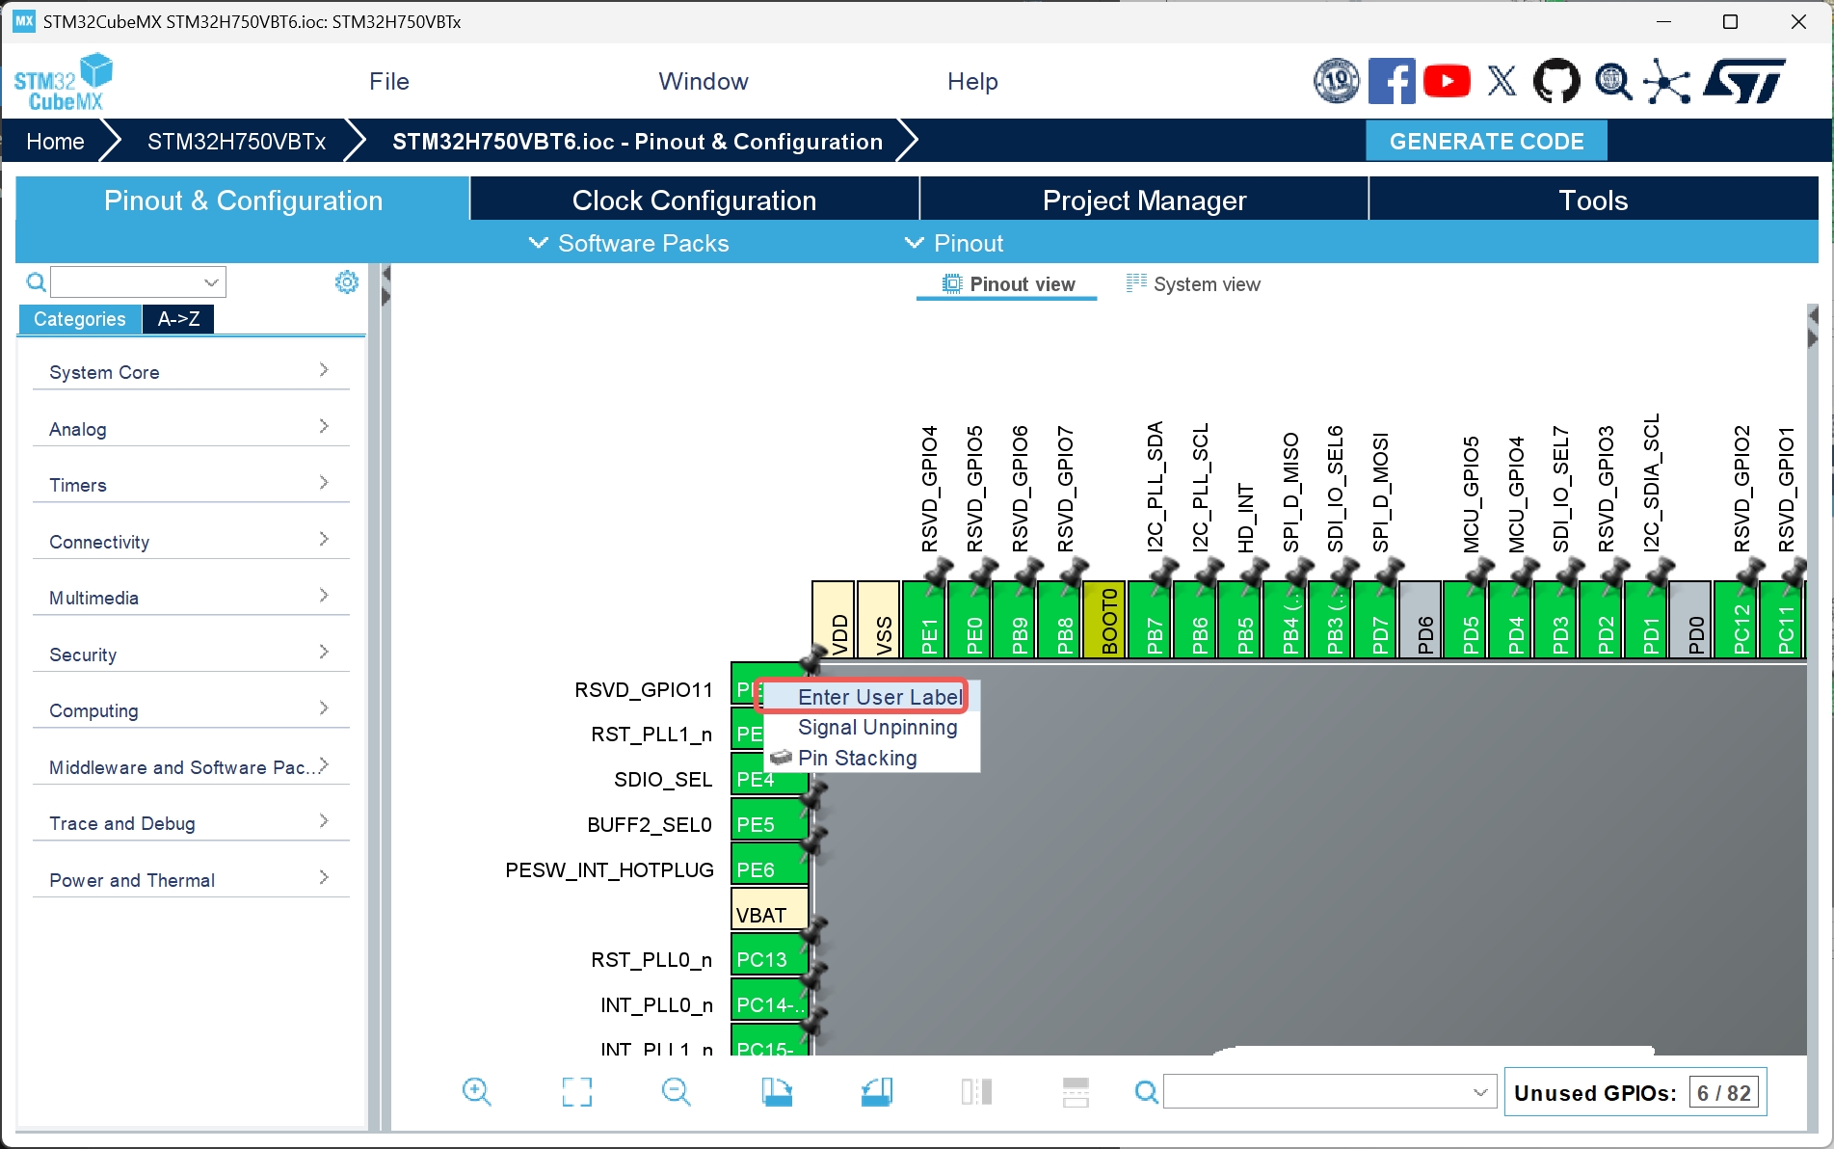The image size is (1834, 1149).
Task: Expand the Multimedia category
Action: coord(191,598)
